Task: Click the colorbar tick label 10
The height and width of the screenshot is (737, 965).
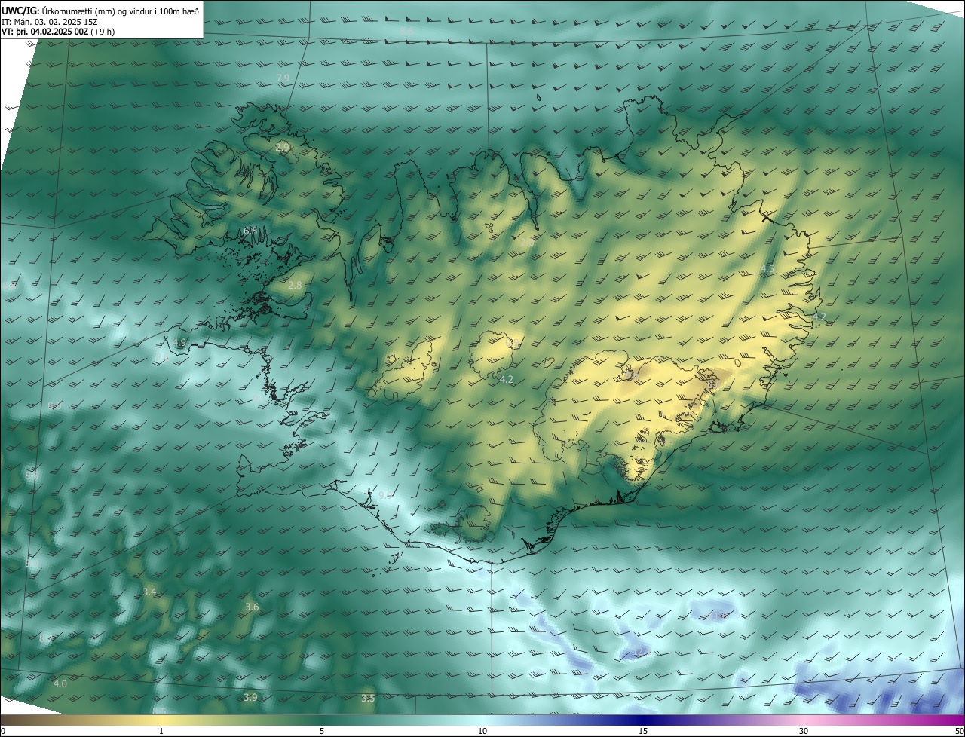Action: click(482, 731)
